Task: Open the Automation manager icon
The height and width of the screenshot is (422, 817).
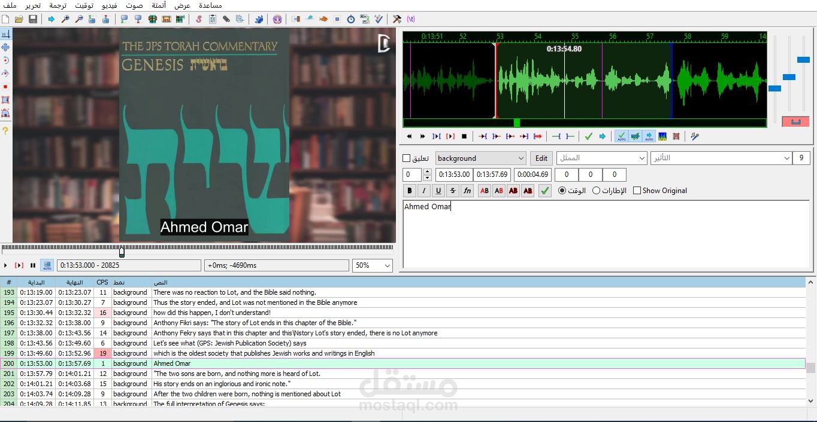Action: tap(259, 19)
